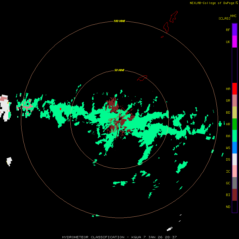Click the HYDROMETEOR CLASSIFICATION title text
239x239 pixels.
pos(93,237)
